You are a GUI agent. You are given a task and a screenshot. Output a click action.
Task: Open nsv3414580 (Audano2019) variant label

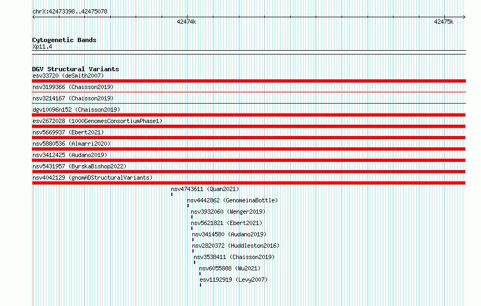click(x=230, y=234)
